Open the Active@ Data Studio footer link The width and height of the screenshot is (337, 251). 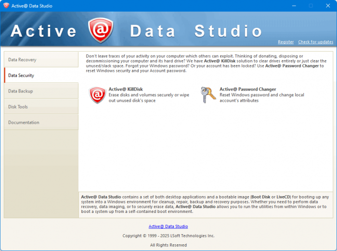pos(168,226)
